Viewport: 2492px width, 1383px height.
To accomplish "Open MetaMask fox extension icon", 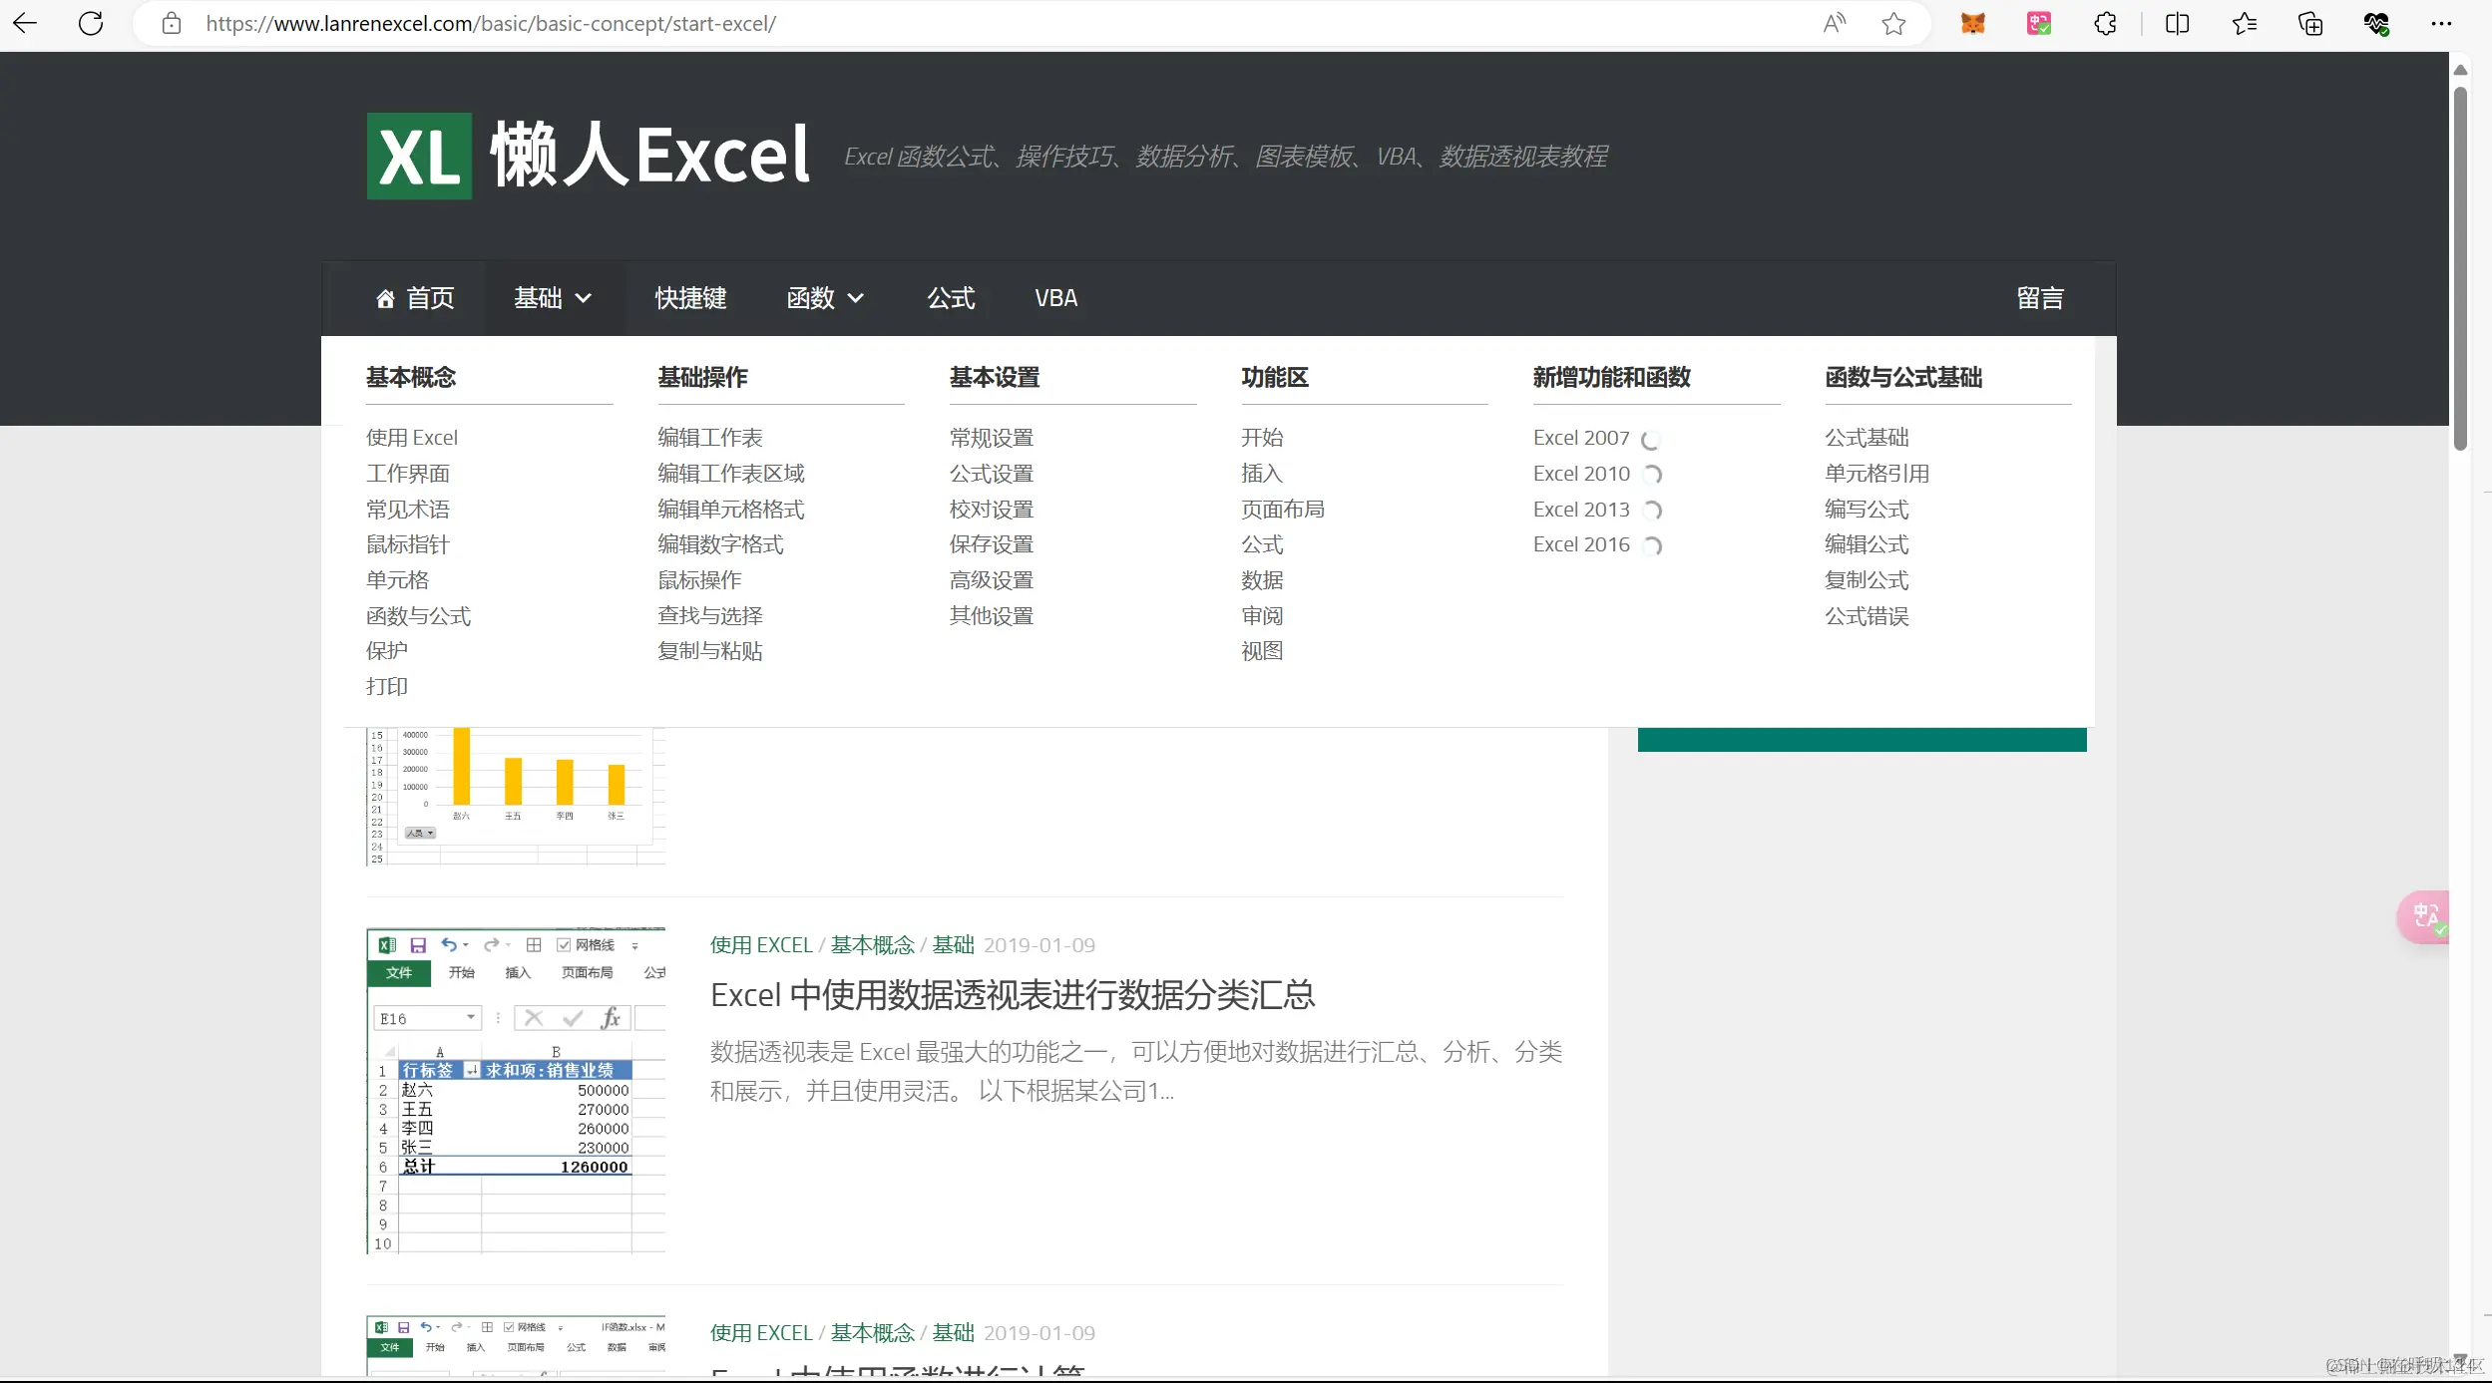I will click(1972, 23).
